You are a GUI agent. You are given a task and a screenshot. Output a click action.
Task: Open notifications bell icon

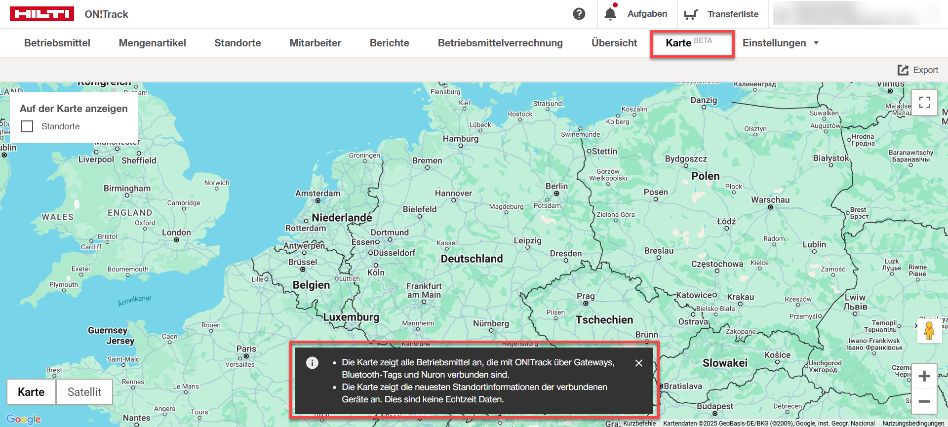pos(610,14)
